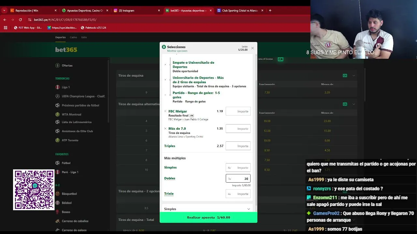The image size is (417, 234).
Task: Click the browser forward arrow
Action: (x=12, y=19)
